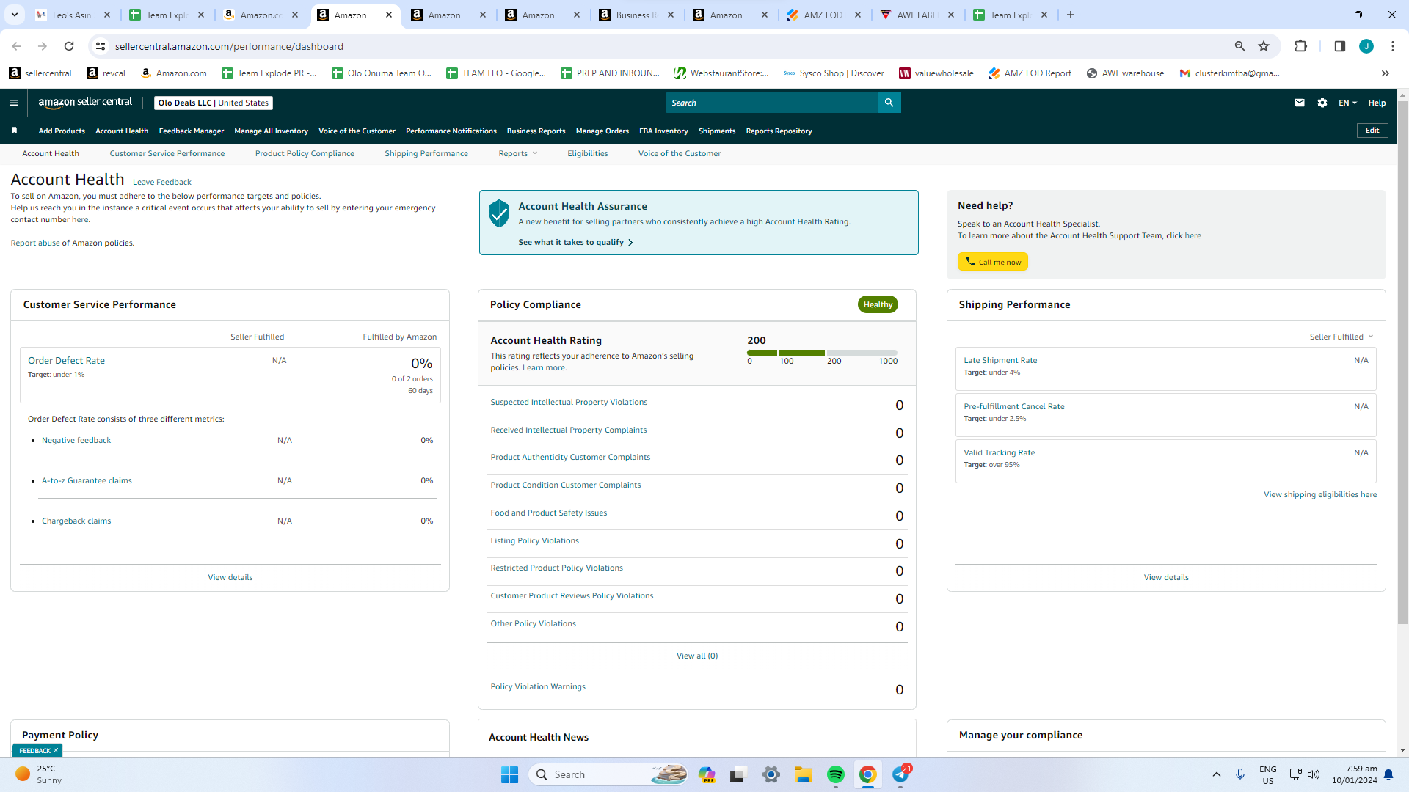Screen dimensions: 1409x792
Task: Open the Chrome extensions puzzle icon
Action: tap(1300, 46)
